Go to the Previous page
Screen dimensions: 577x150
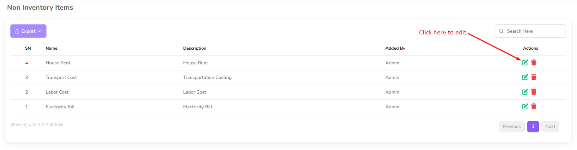pos(511,126)
